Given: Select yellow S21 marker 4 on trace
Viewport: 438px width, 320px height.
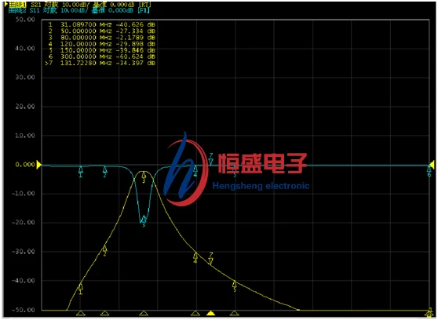Looking at the screenshot, I should (195, 258).
